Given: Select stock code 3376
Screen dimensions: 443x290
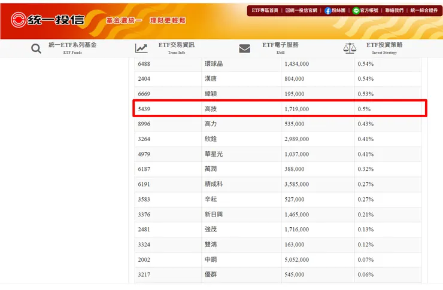Looking at the screenshot, I should (144, 215).
